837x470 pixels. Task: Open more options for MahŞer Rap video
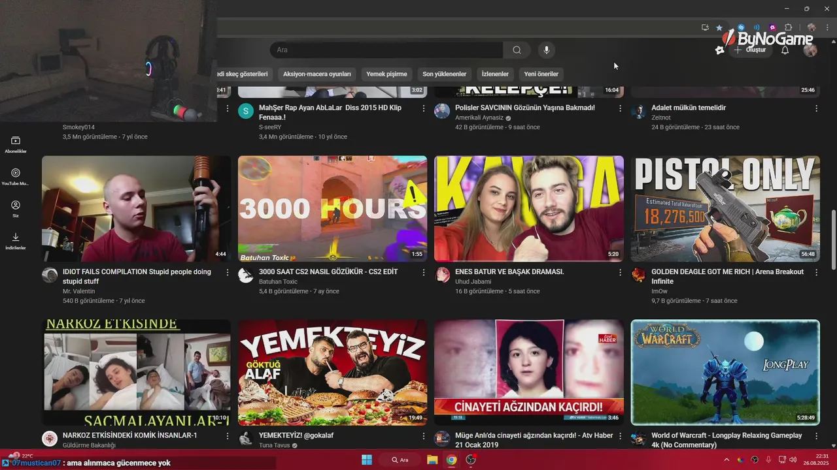pyautogui.click(x=424, y=108)
